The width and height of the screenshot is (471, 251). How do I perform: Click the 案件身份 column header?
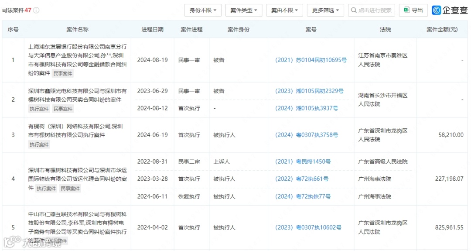click(239, 29)
